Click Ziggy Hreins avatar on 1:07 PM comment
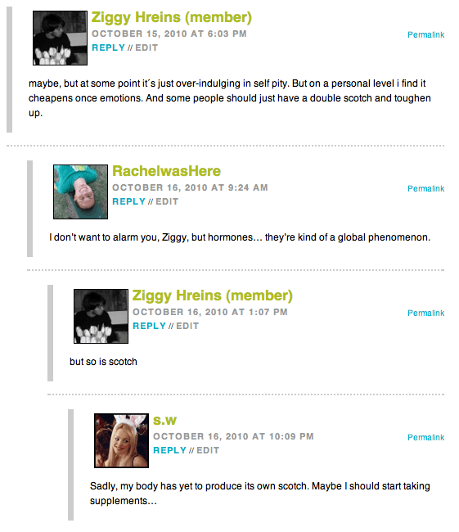Image resolution: width=459 pixels, height=532 pixels. click(x=101, y=316)
